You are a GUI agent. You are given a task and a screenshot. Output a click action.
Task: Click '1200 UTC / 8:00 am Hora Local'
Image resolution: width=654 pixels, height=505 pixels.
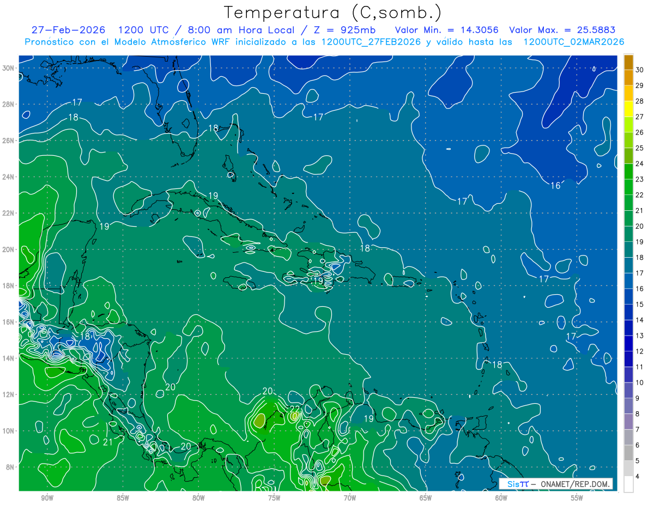[x=206, y=30]
